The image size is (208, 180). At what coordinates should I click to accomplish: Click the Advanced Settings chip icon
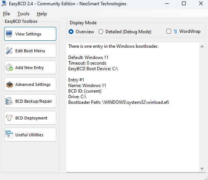[x=9, y=84]
